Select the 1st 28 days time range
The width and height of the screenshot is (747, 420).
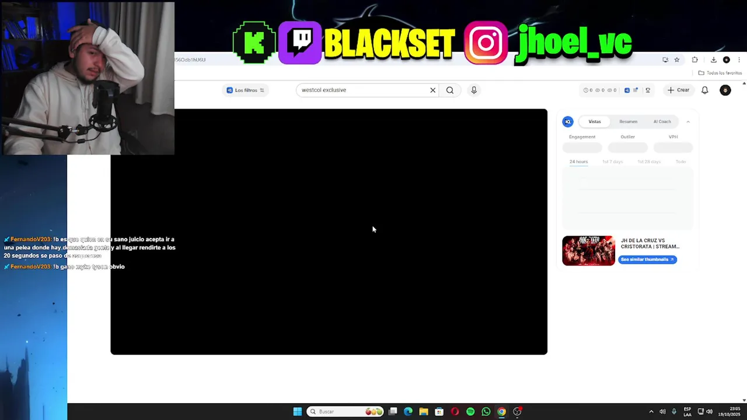click(649, 162)
